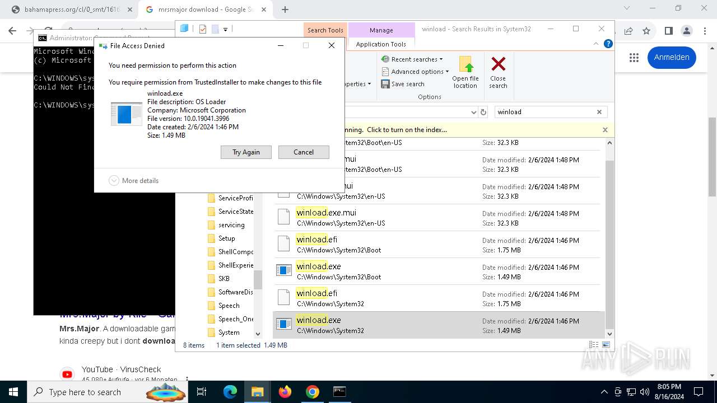The width and height of the screenshot is (717, 403).
Task: Select winload.exe in C:\Windows\System32
Action: 439,325
